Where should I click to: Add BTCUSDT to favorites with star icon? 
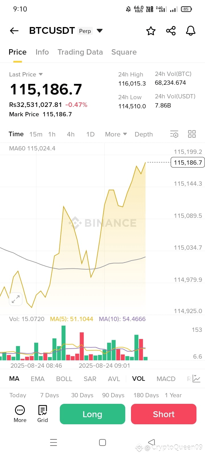coord(151,31)
